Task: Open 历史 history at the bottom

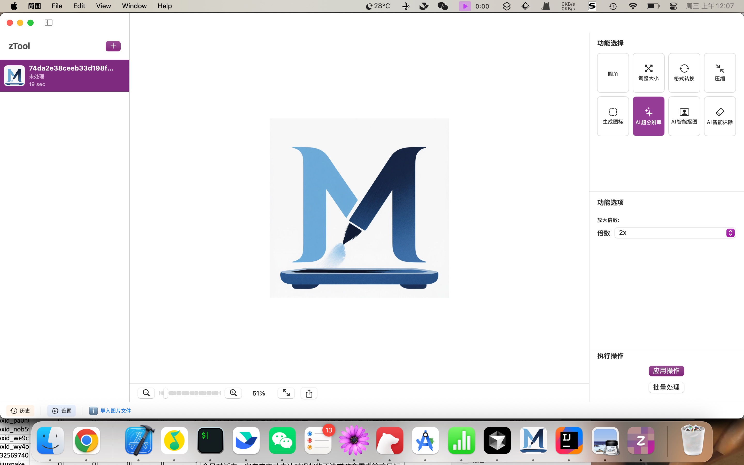Action: click(21, 410)
